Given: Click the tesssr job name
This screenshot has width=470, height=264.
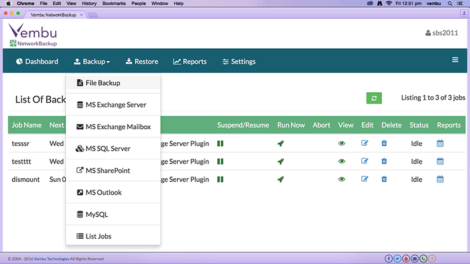Looking at the screenshot, I should point(21,143).
